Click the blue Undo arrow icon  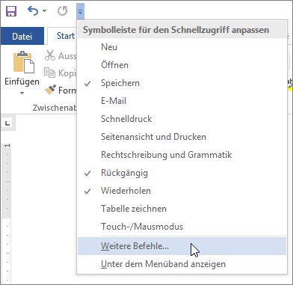pyautogui.click(x=33, y=11)
